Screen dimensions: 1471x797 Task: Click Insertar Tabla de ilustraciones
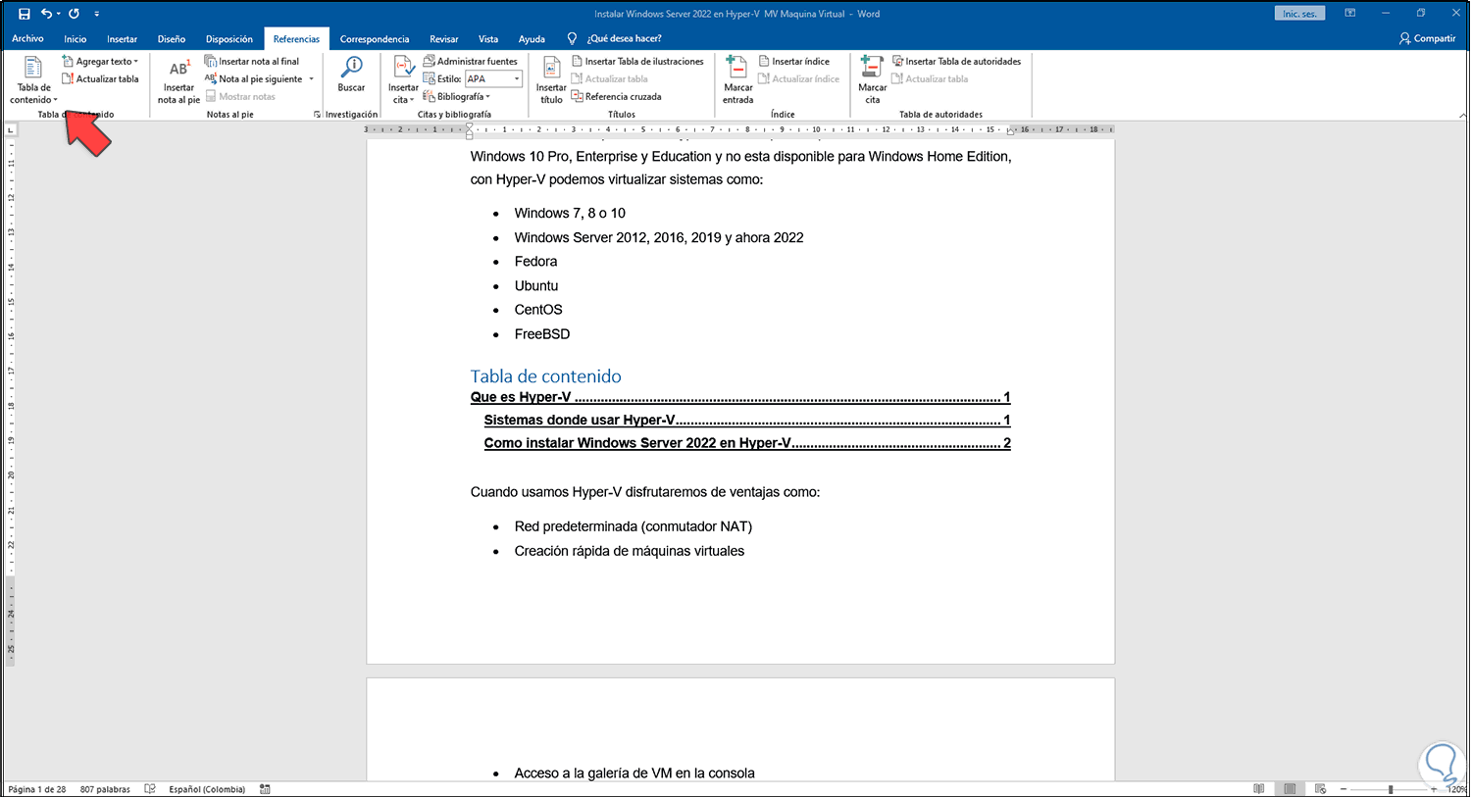(637, 61)
